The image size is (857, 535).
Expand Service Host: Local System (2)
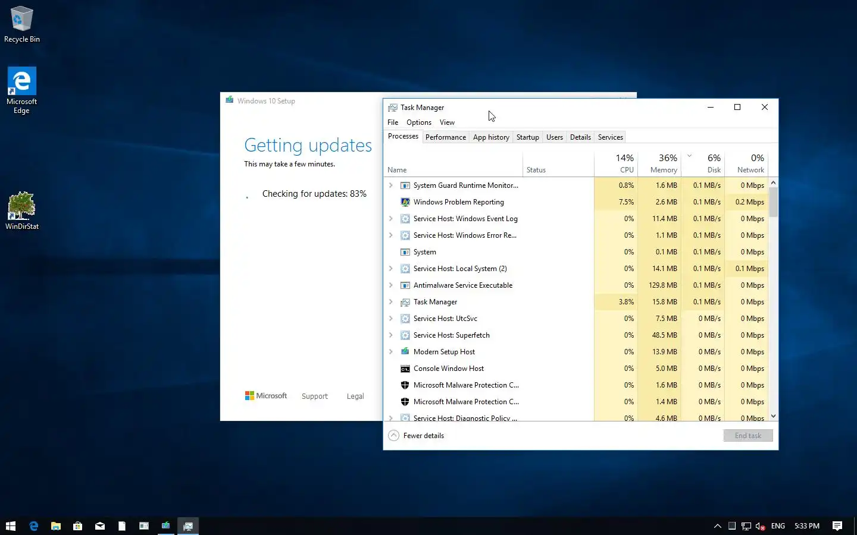(391, 269)
